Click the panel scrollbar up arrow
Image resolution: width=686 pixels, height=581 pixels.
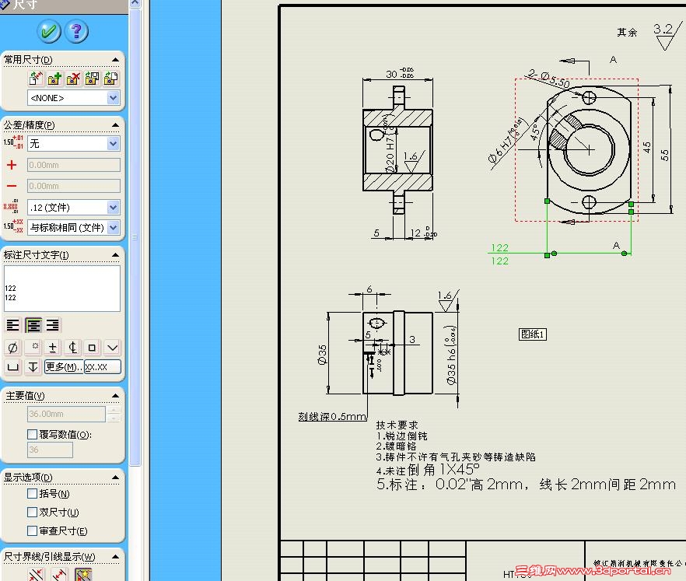[x=135, y=3]
